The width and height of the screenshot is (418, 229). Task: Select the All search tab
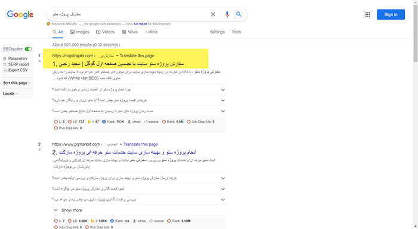pos(58,32)
